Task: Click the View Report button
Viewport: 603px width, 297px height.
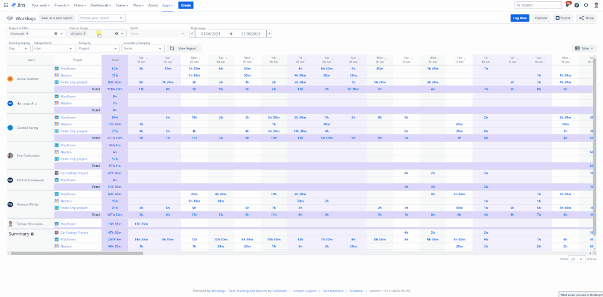Action: (x=184, y=49)
